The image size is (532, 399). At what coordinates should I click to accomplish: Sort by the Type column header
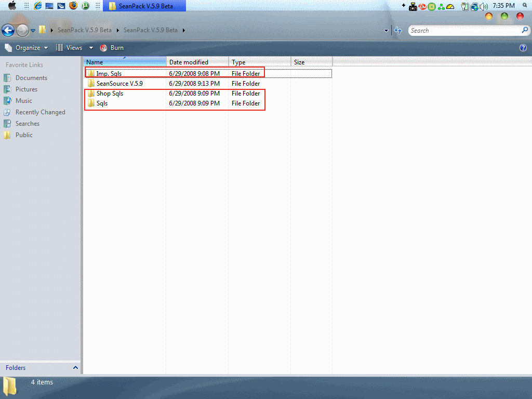(x=260, y=62)
